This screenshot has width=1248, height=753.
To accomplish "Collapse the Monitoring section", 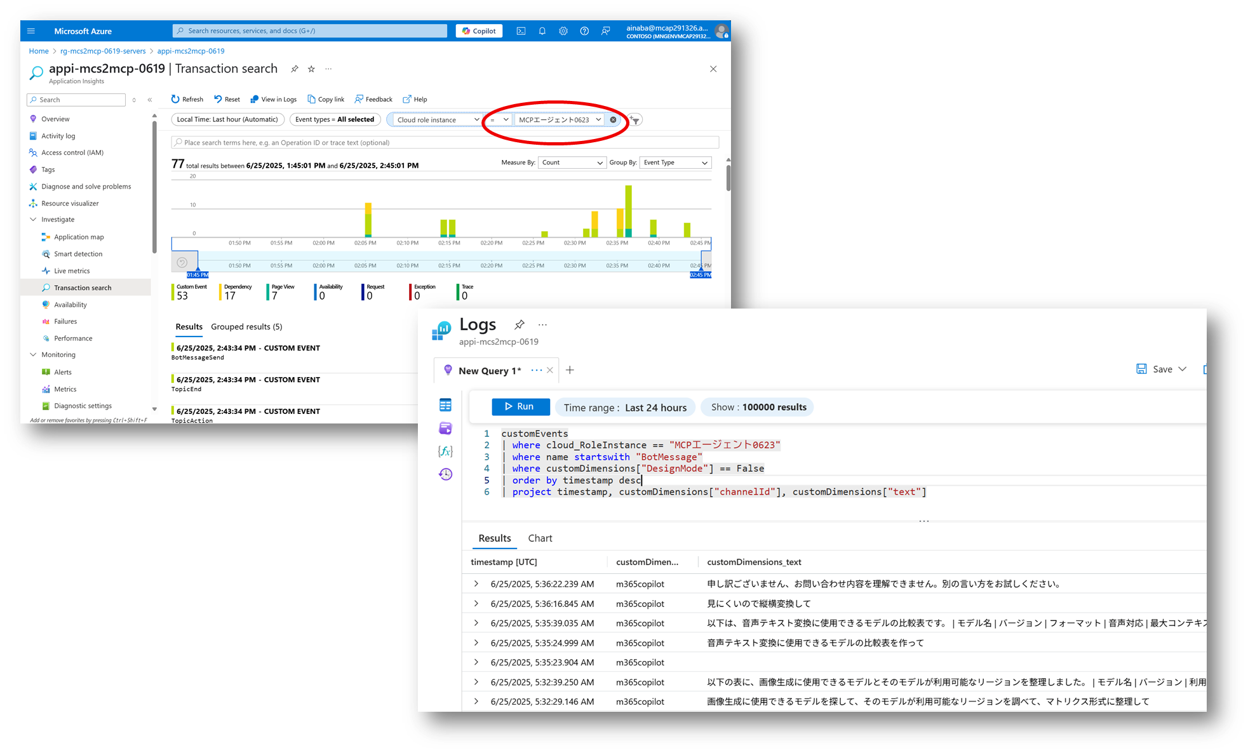I will click(x=33, y=355).
